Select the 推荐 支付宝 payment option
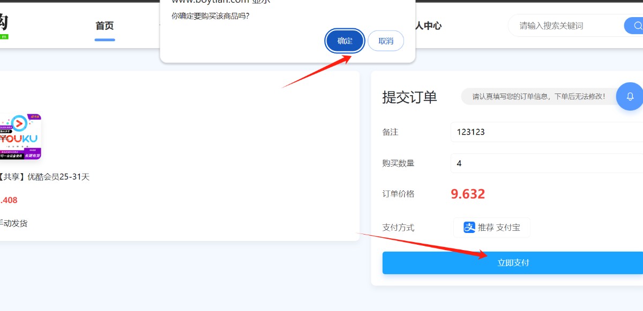Image resolution: width=643 pixels, height=311 pixels. click(x=491, y=227)
